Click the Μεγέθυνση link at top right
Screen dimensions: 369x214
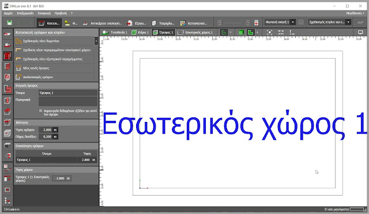pyautogui.click(x=355, y=13)
